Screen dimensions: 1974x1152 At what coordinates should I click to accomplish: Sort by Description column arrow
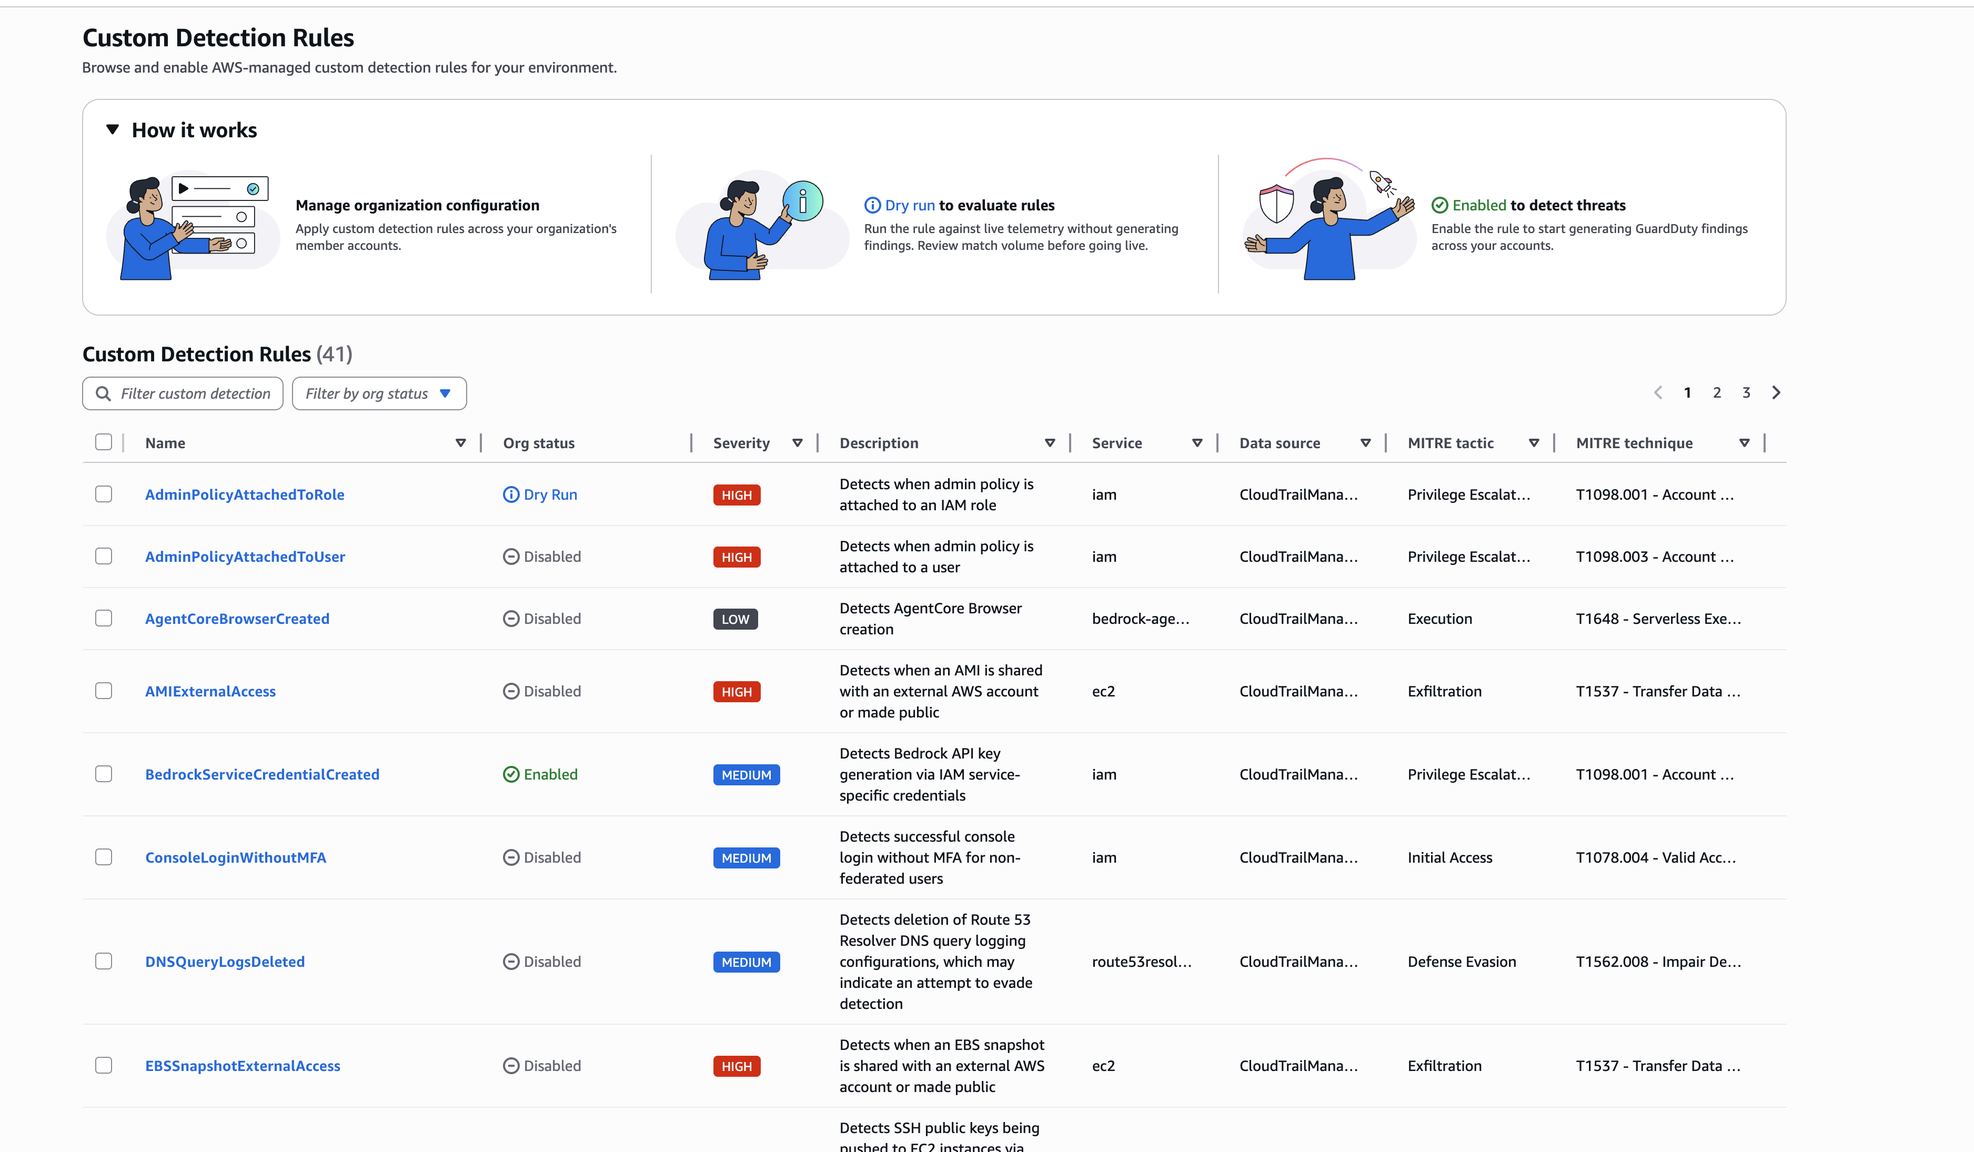pyautogui.click(x=1050, y=443)
